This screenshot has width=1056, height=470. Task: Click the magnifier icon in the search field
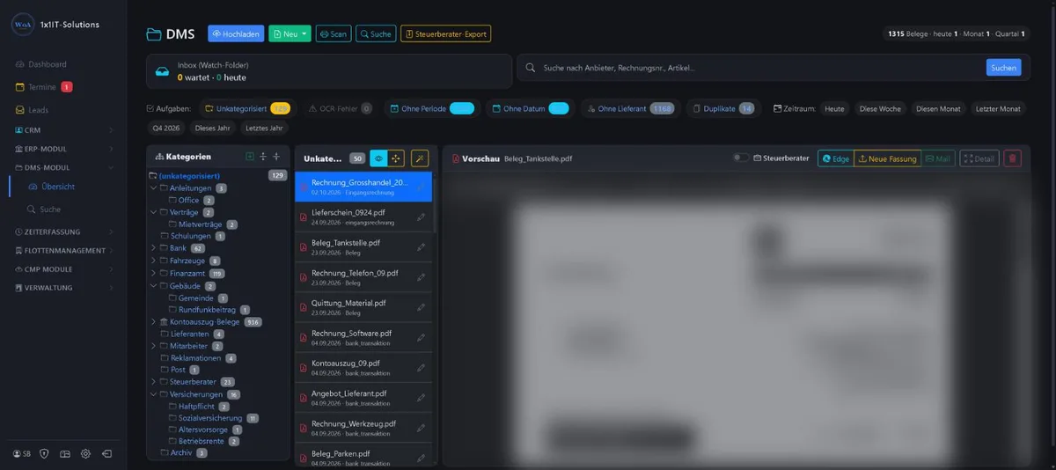tap(532, 68)
